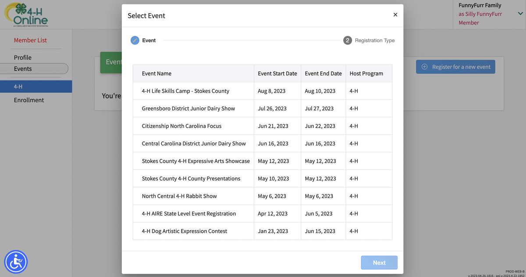
Task: Select Events in the sidebar
Action: click(23, 68)
